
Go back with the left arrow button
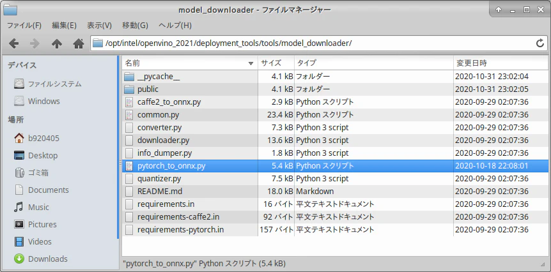click(13, 43)
